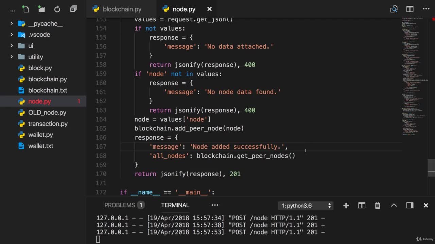Image resolution: width=435 pixels, height=244 pixels.
Task: Click blockchain.get_peer_nodes() call
Action: click(246, 156)
